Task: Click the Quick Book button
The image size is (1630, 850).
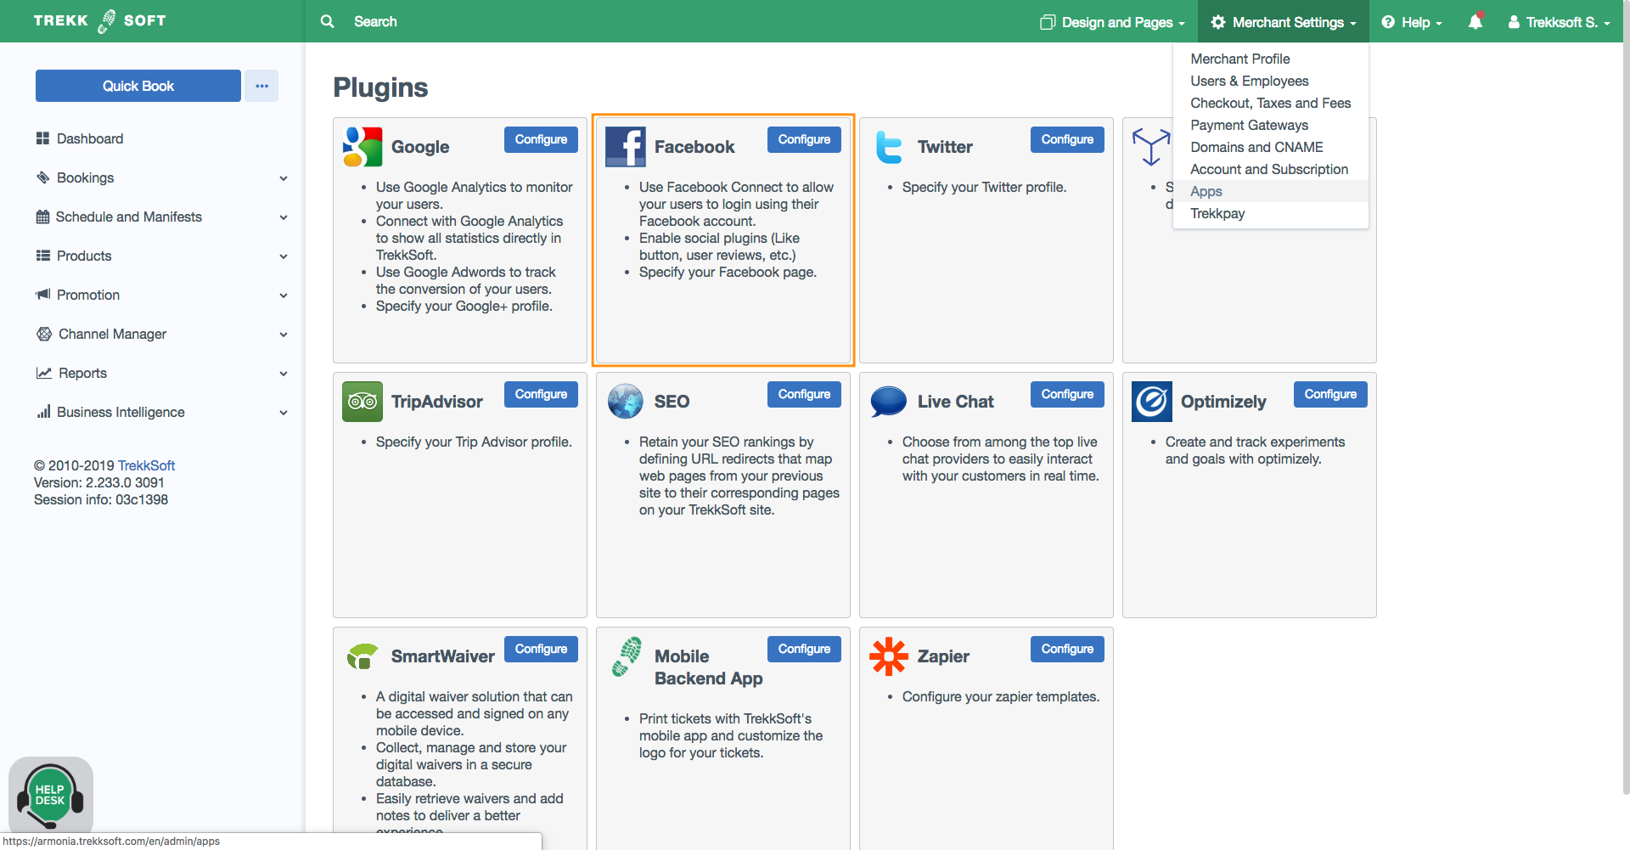Action: coord(138,86)
